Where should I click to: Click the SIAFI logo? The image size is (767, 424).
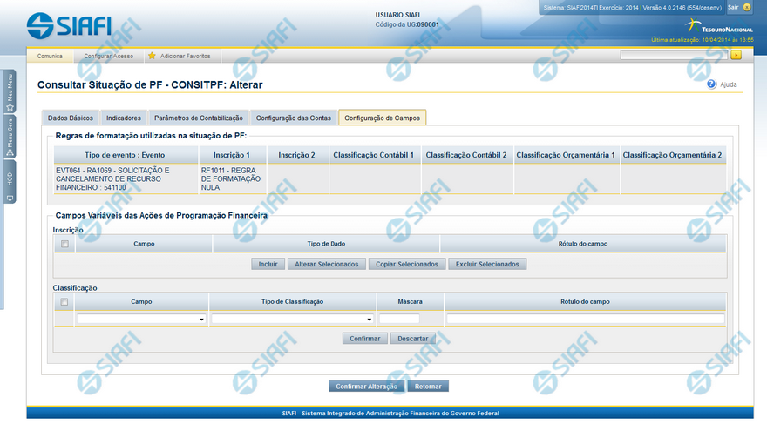[70, 24]
